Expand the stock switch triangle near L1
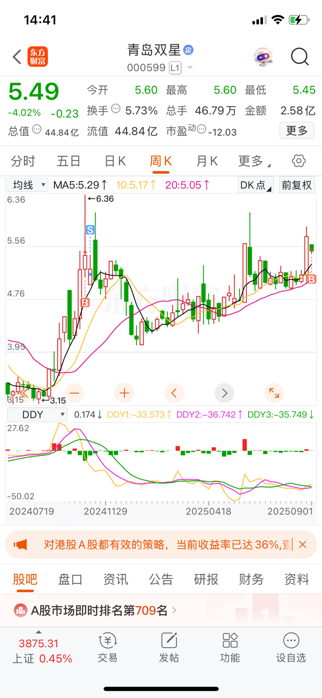The width and height of the screenshot is (322, 698). [x=190, y=68]
